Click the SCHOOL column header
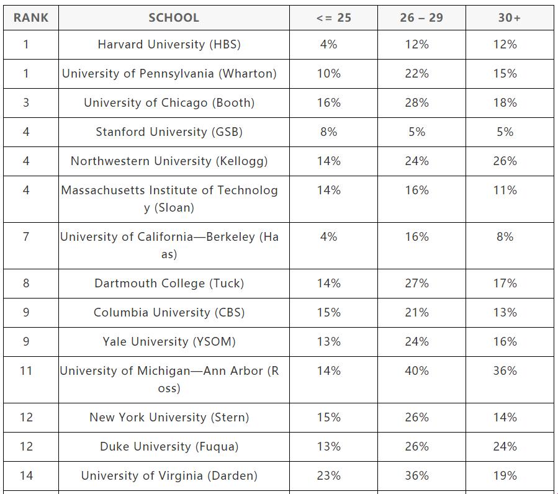 coord(174,18)
